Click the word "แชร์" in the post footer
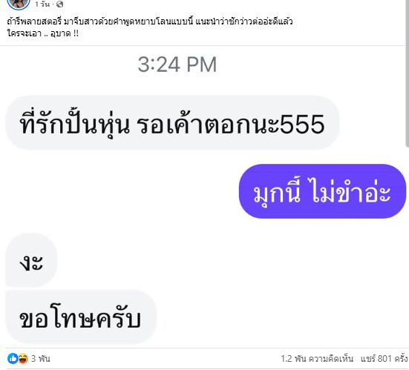This screenshot has width=409, height=370. coord(368,359)
